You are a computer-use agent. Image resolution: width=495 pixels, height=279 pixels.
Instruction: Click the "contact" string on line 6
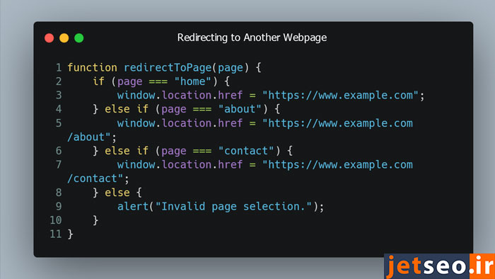(x=246, y=151)
